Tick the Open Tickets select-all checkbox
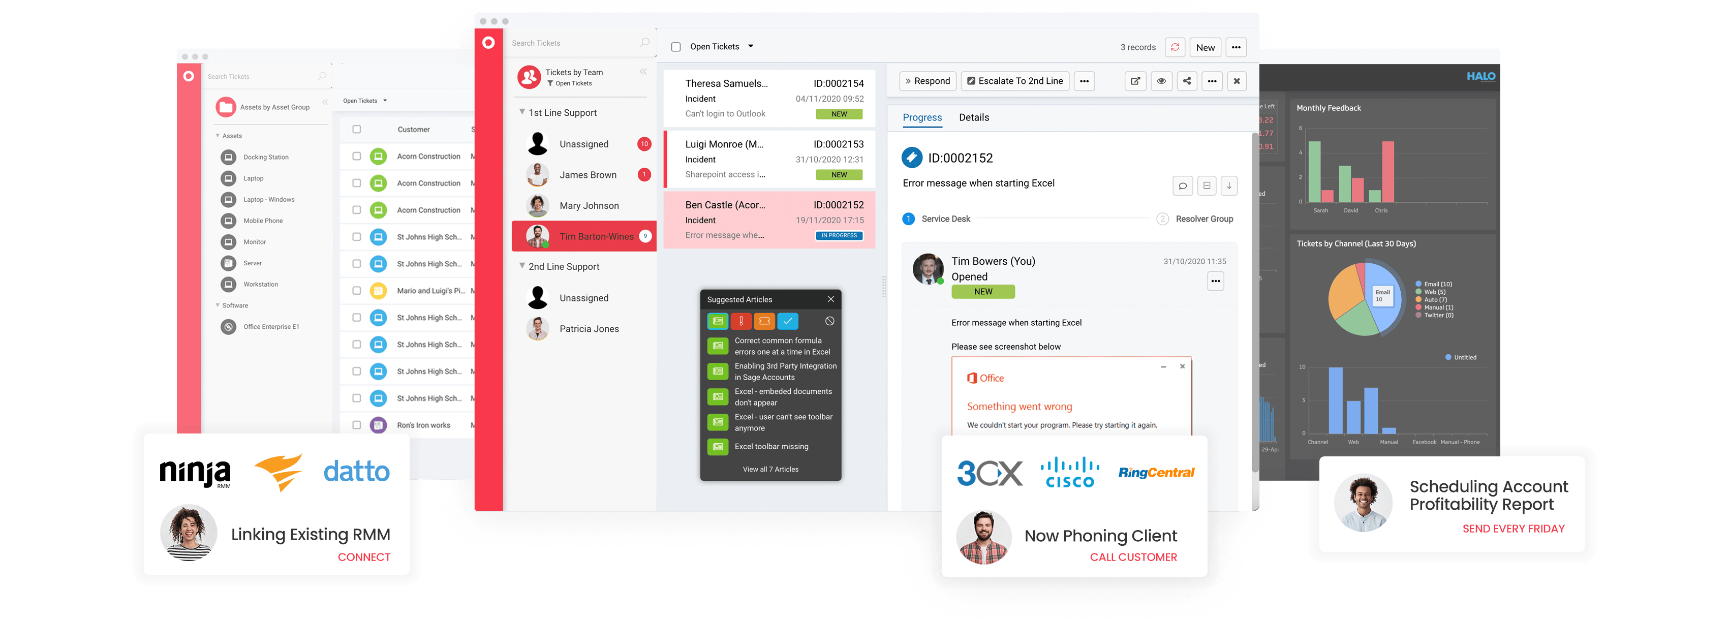 (x=676, y=47)
